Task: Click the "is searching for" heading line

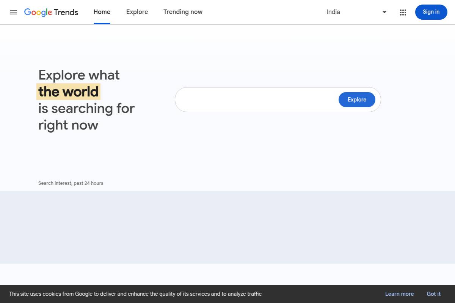Action: click(86, 108)
